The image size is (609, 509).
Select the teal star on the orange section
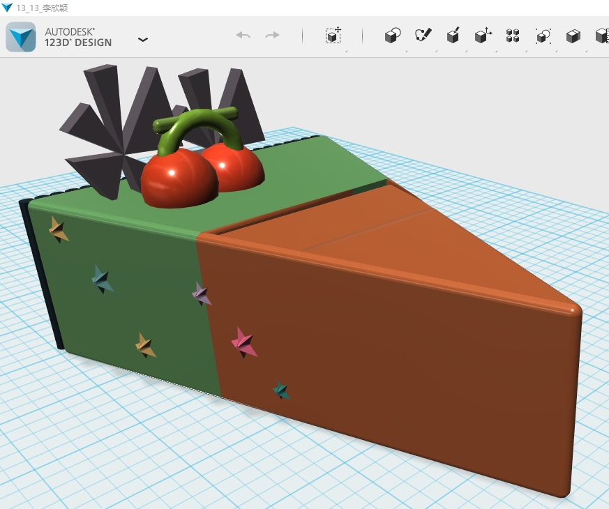click(x=281, y=390)
